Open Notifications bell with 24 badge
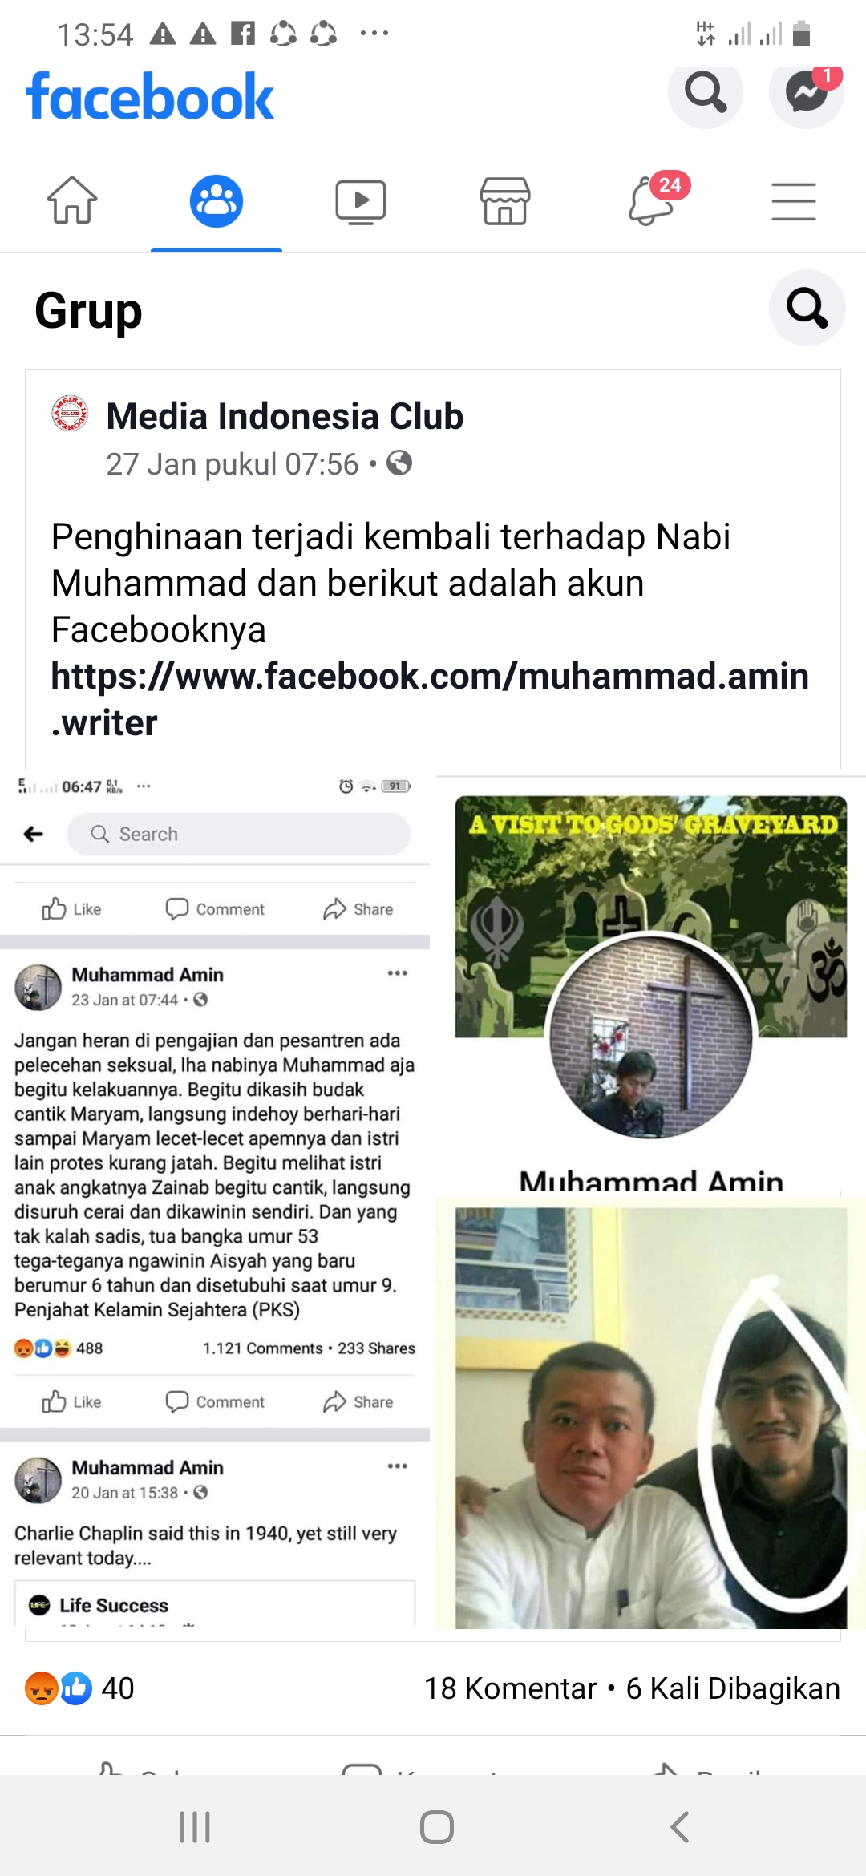The image size is (866, 1876). 651,200
